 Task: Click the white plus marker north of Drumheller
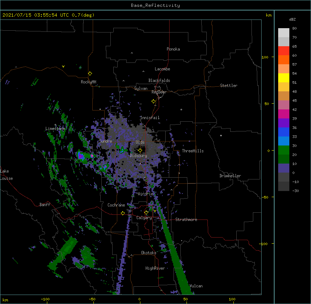point(221,135)
